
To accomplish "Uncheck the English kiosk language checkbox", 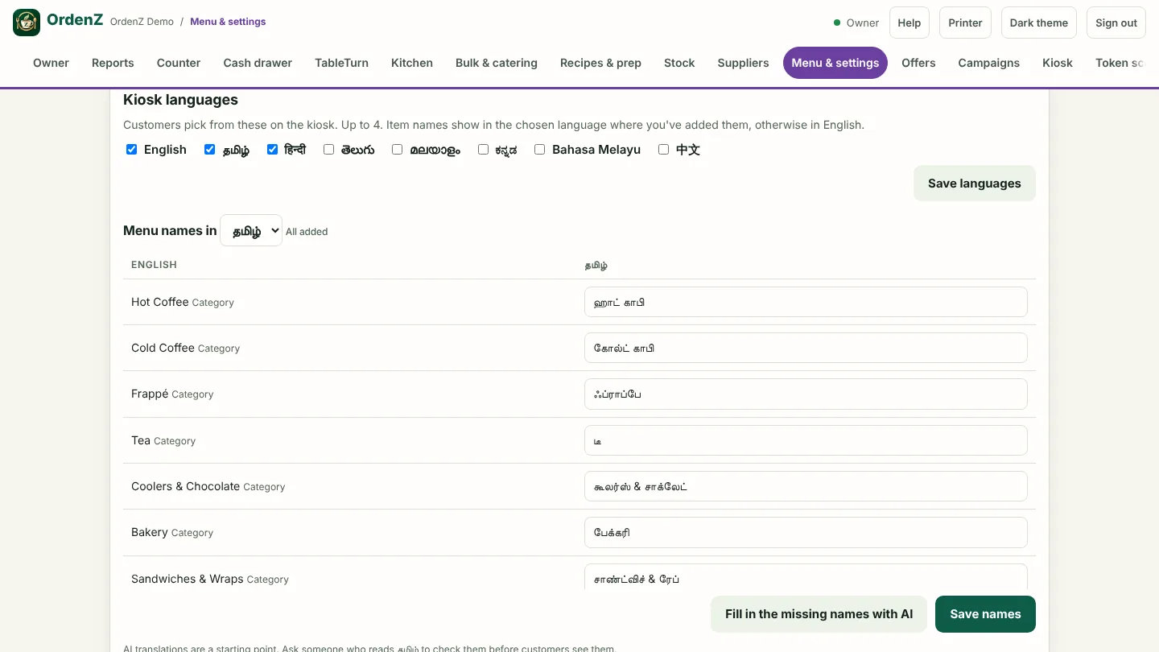I will [132, 149].
